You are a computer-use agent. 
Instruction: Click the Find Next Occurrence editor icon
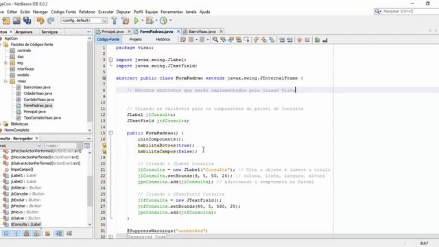click(x=230, y=40)
